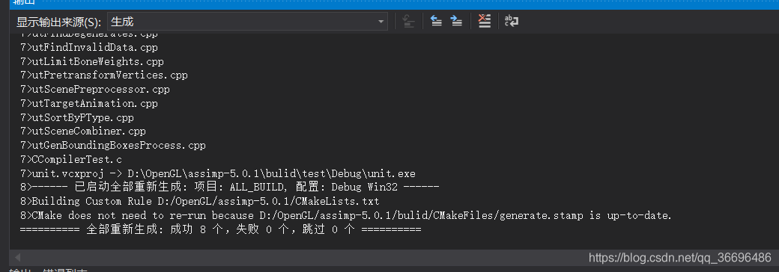779x272 pixels.
Task: Click the 全部重新生成 success summary line
Action: pyautogui.click(x=220, y=230)
